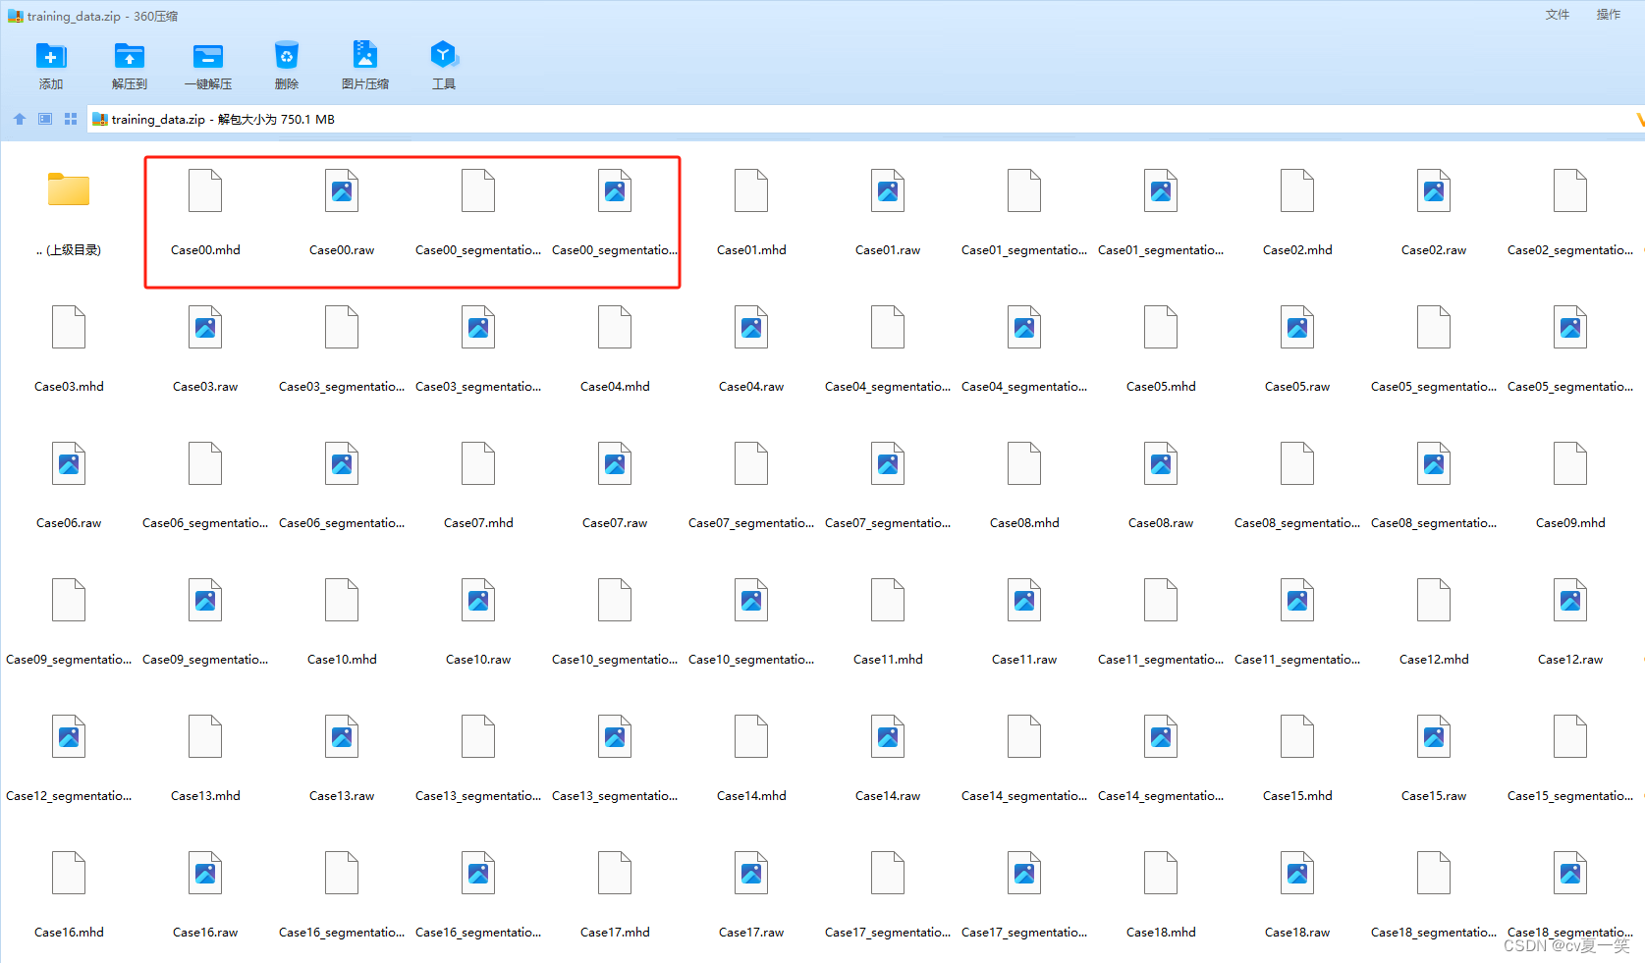The image size is (1645, 963).
Task: Select the Case05.raw file icon
Action: point(1297,327)
